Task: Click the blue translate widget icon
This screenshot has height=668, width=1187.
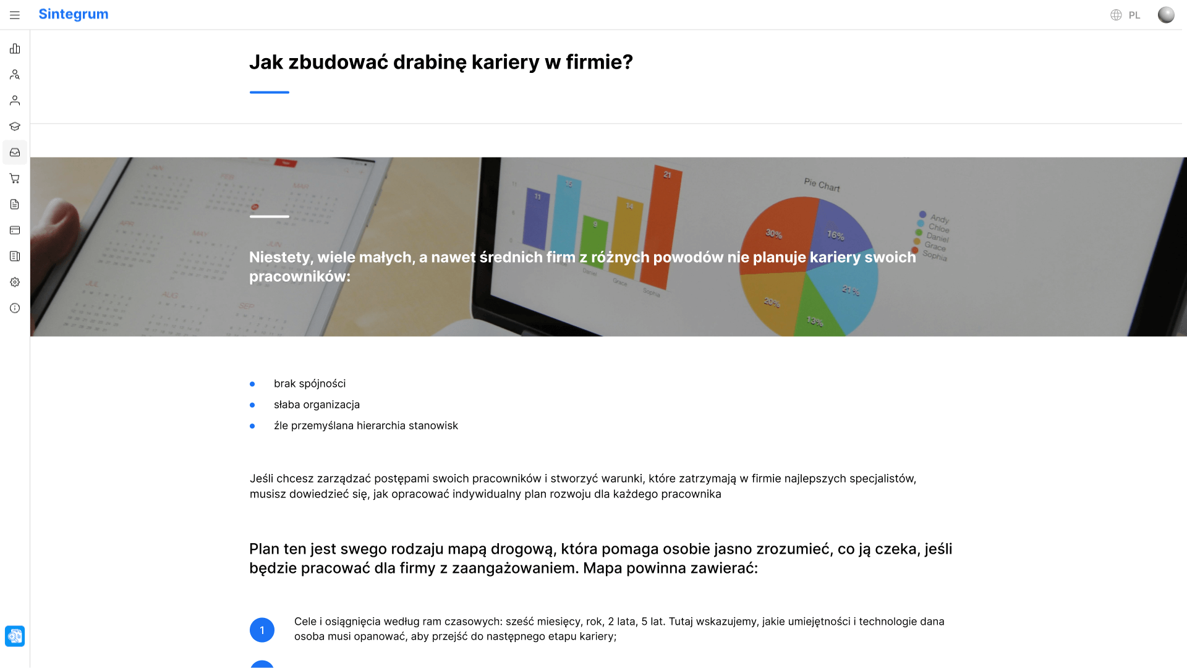Action: click(15, 636)
